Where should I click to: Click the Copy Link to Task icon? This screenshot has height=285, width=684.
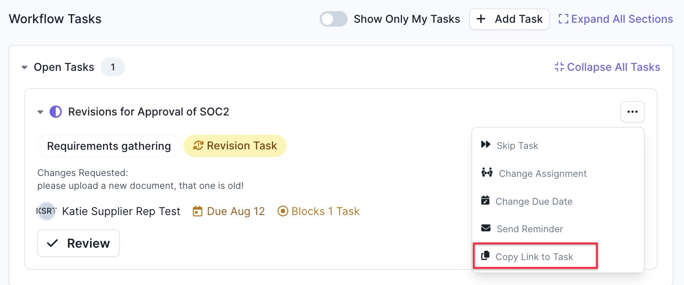click(x=485, y=256)
